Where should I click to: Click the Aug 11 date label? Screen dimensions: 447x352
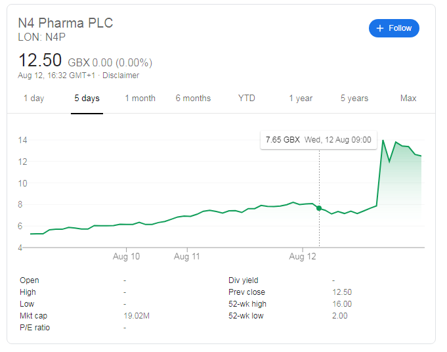187,256
